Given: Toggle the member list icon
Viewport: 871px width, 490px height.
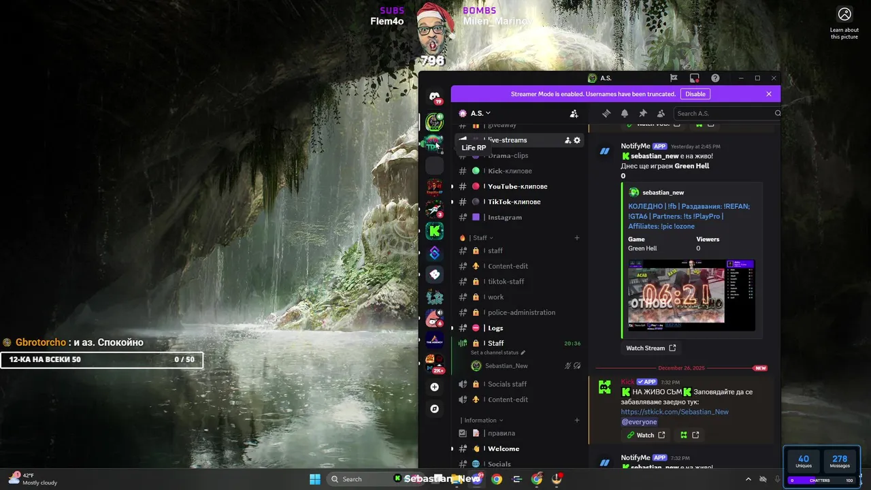Looking at the screenshot, I should [661, 114].
